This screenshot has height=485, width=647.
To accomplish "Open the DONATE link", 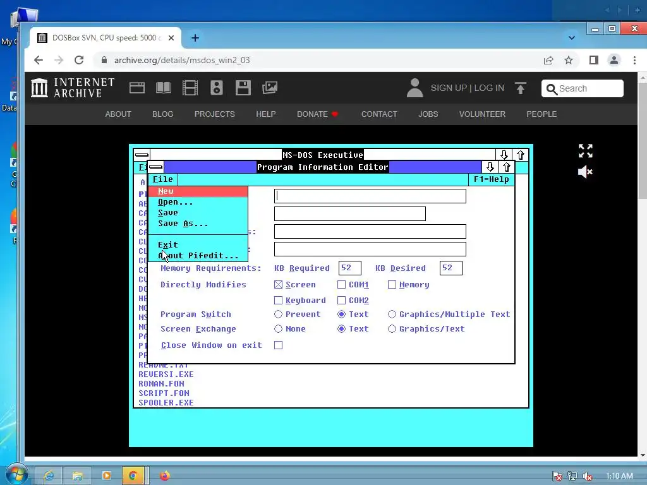I will 317,114.
